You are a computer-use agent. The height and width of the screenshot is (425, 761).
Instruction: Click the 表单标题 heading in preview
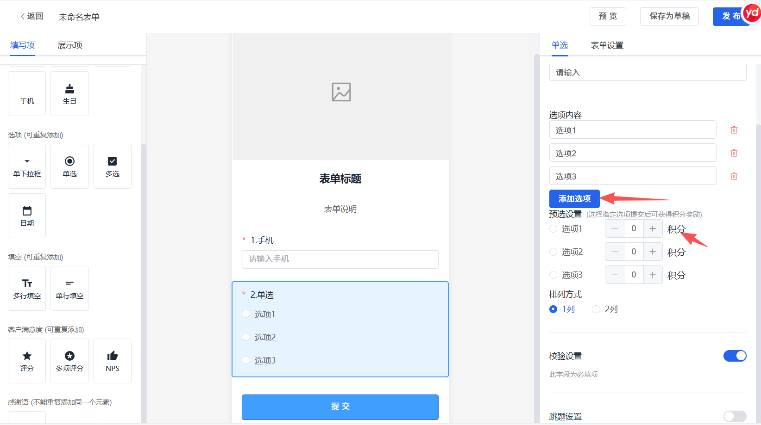(340, 179)
